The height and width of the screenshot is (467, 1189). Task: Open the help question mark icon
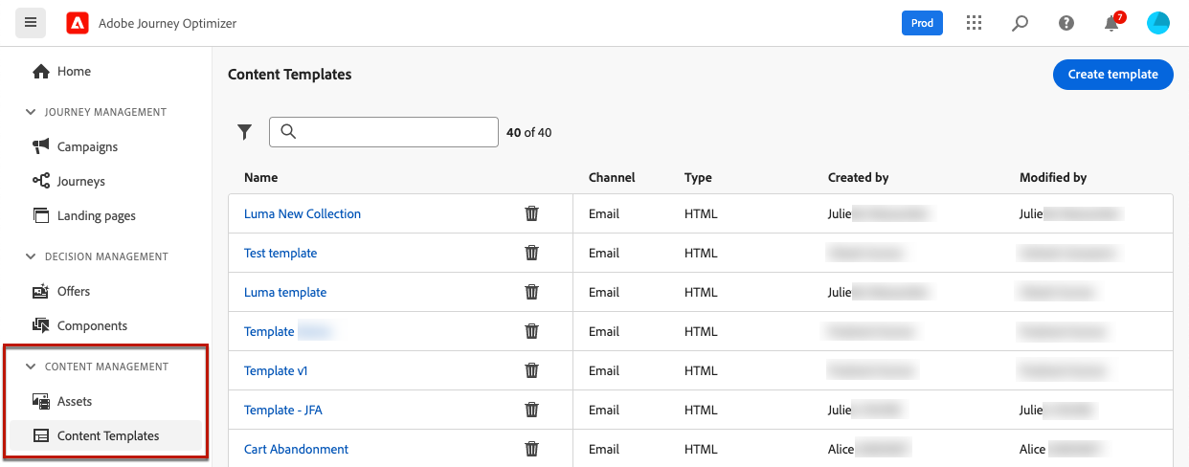click(x=1066, y=23)
